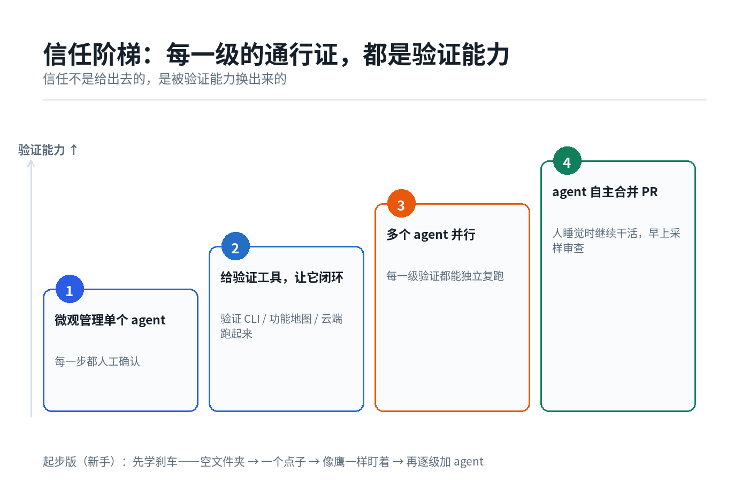Click the description "每一级验证都能独立复跑"
The height and width of the screenshot is (481, 749).
445,276
